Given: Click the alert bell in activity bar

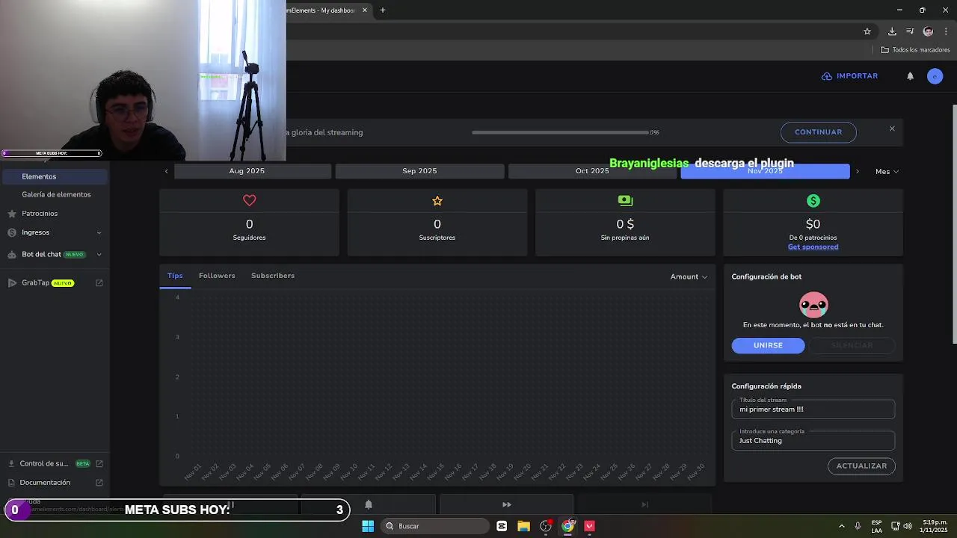Looking at the screenshot, I should 368,504.
